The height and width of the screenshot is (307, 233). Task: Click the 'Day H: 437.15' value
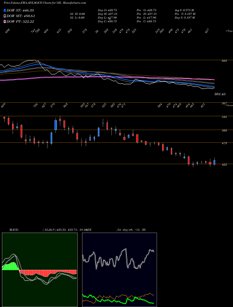click(x=107, y=14)
